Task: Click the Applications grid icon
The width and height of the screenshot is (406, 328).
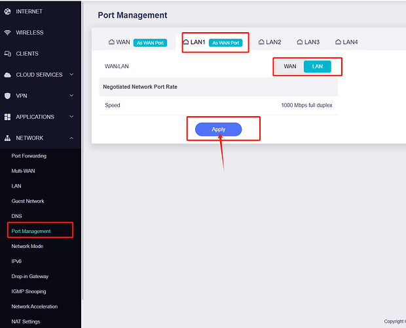Action: point(8,117)
